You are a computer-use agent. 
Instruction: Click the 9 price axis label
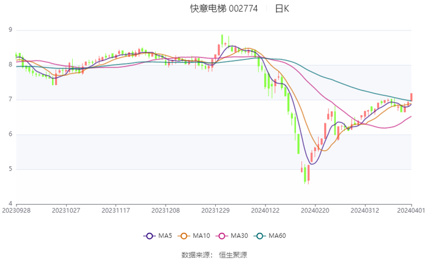(10, 30)
